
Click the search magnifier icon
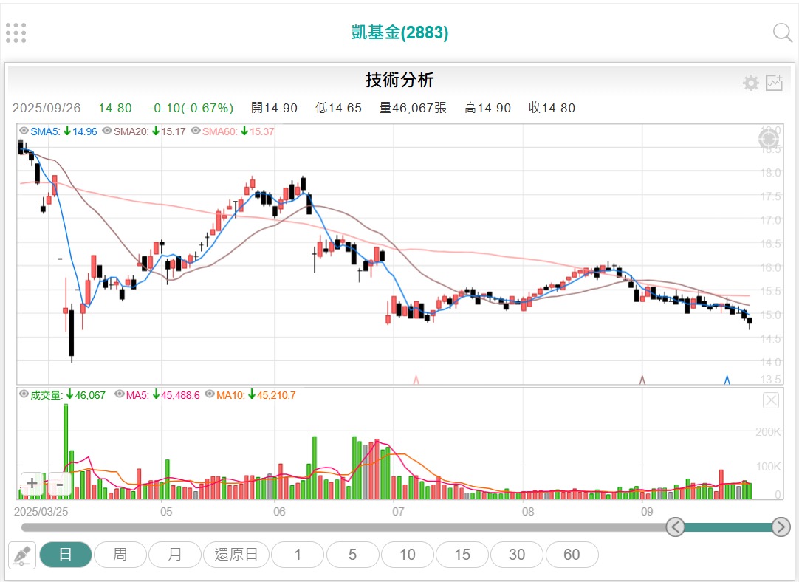pos(782,32)
